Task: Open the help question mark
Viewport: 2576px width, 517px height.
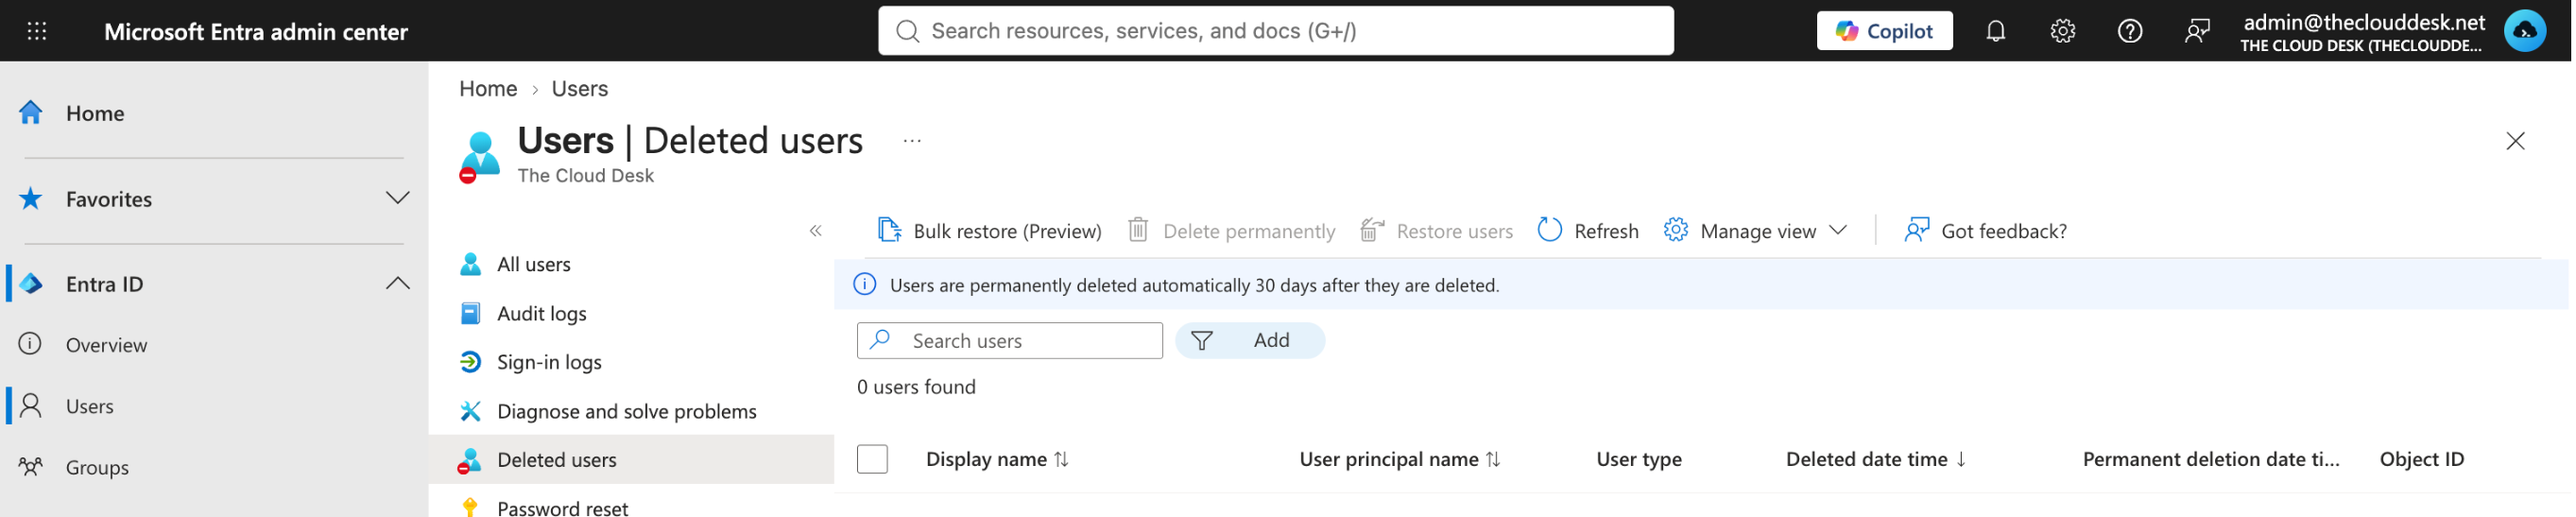Action: coord(2129,31)
